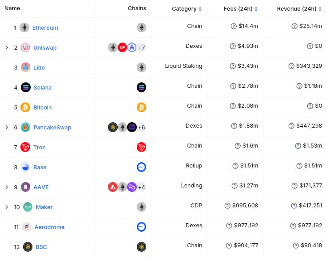Click the Chains column header
Viewport: 326px width, 257px height.
pyautogui.click(x=137, y=8)
